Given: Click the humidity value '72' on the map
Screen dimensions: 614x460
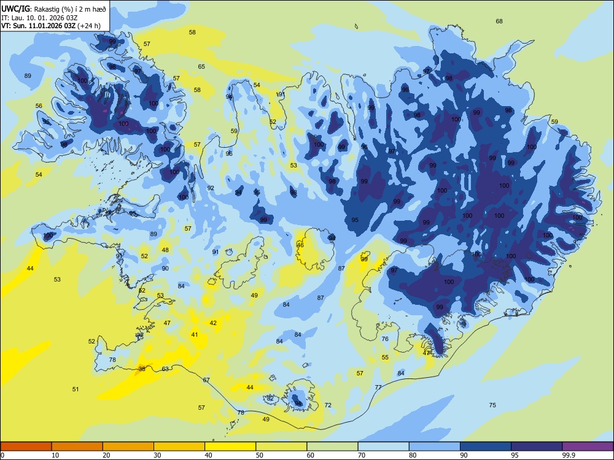Looking at the screenshot, I should (x=328, y=405).
